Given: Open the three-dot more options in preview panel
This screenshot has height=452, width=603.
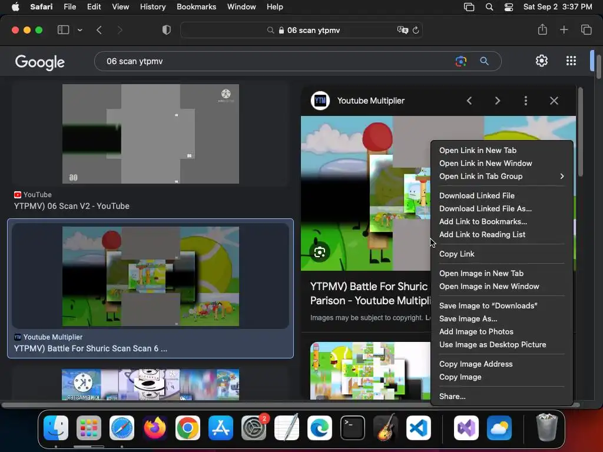Looking at the screenshot, I should (x=526, y=101).
